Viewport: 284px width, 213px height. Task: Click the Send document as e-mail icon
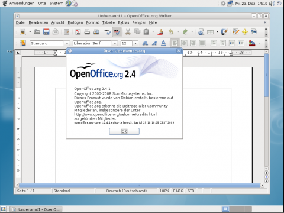56,32
